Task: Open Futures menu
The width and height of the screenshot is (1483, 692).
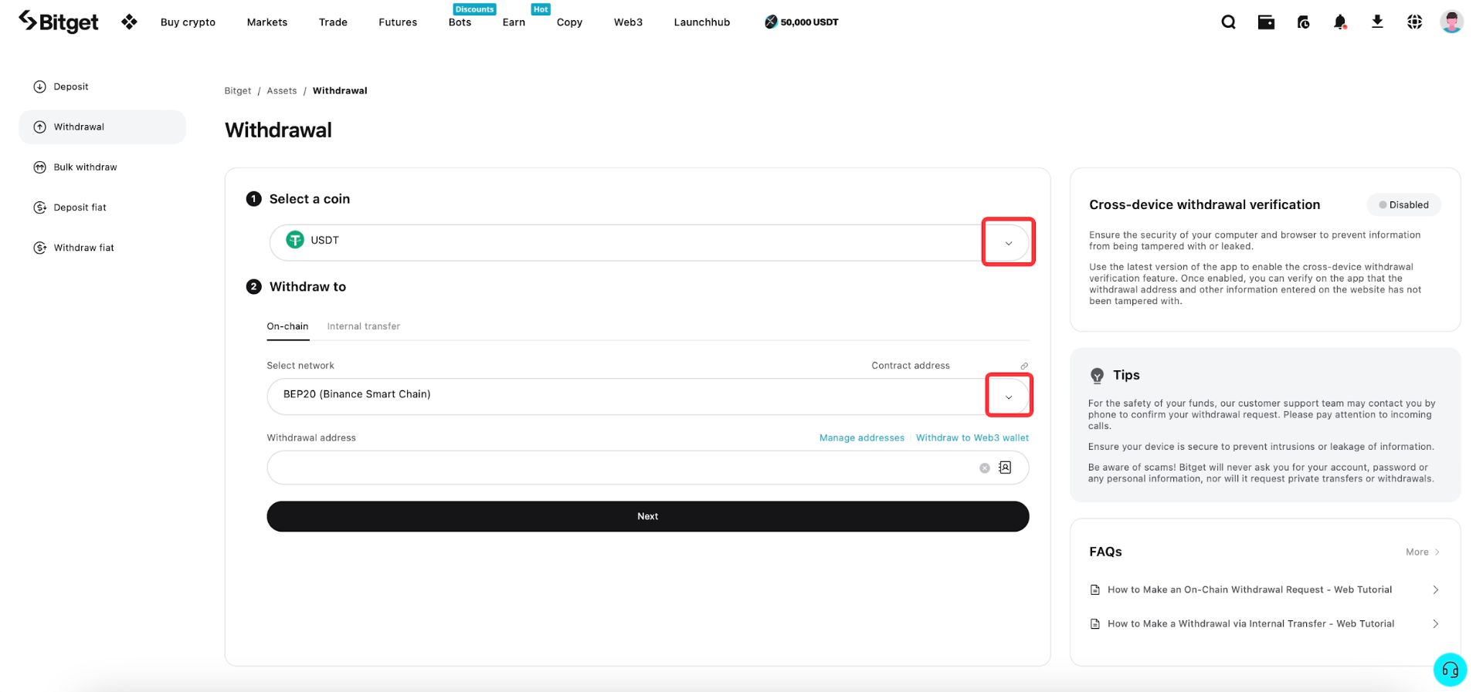Action: coord(398,22)
